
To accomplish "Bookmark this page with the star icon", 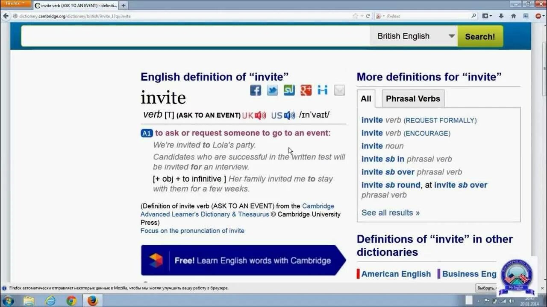I will pos(355,16).
